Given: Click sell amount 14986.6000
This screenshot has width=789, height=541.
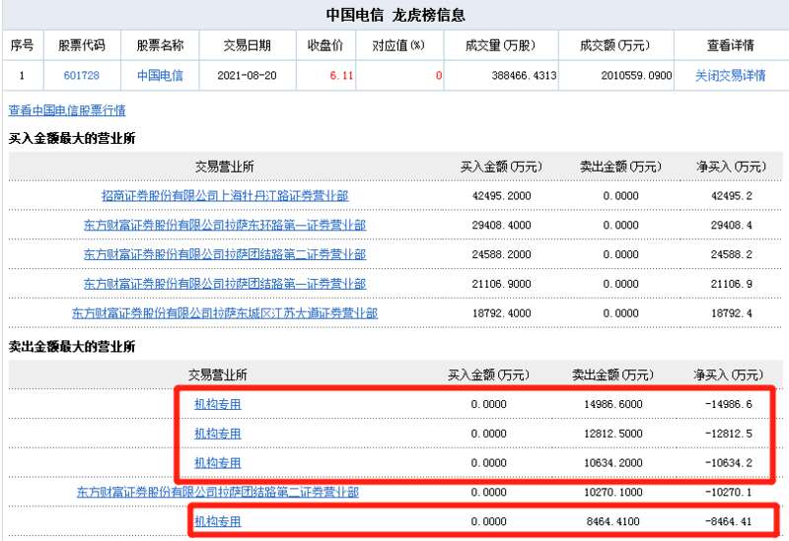Looking at the screenshot, I should (x=612, y=404).
